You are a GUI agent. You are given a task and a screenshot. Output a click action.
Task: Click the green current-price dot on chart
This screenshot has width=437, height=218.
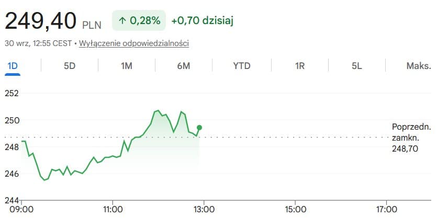(x=199, y=128)
